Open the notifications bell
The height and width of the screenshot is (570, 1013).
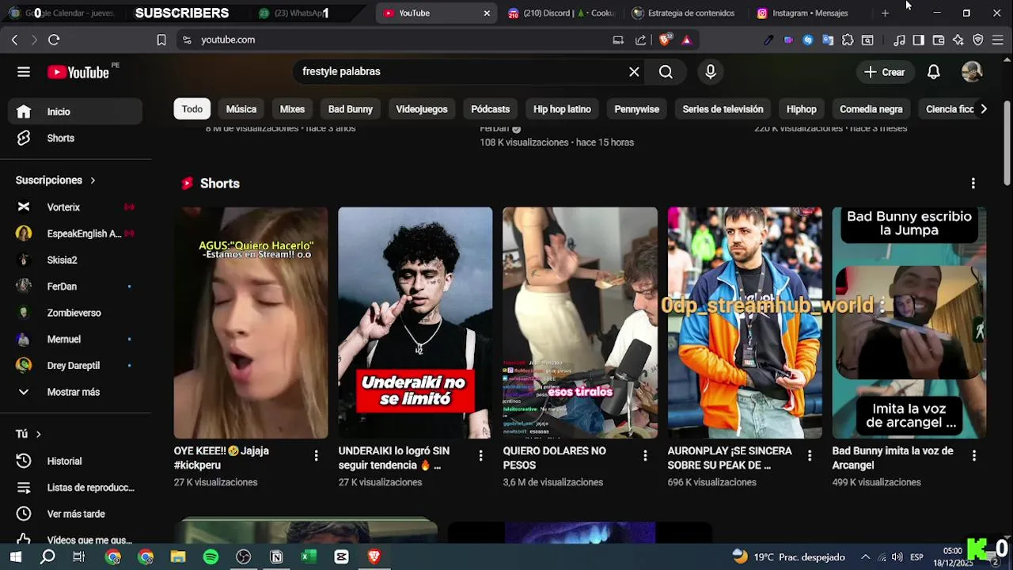(x=934, y=72)
